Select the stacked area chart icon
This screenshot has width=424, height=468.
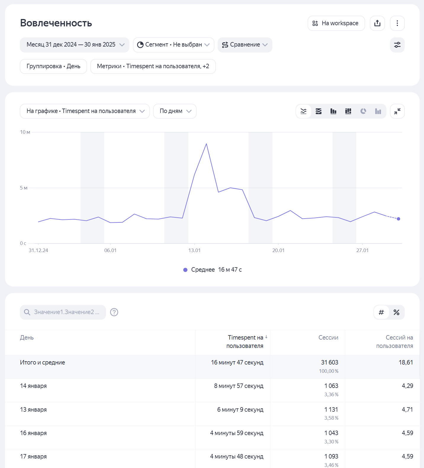[319, 111]
